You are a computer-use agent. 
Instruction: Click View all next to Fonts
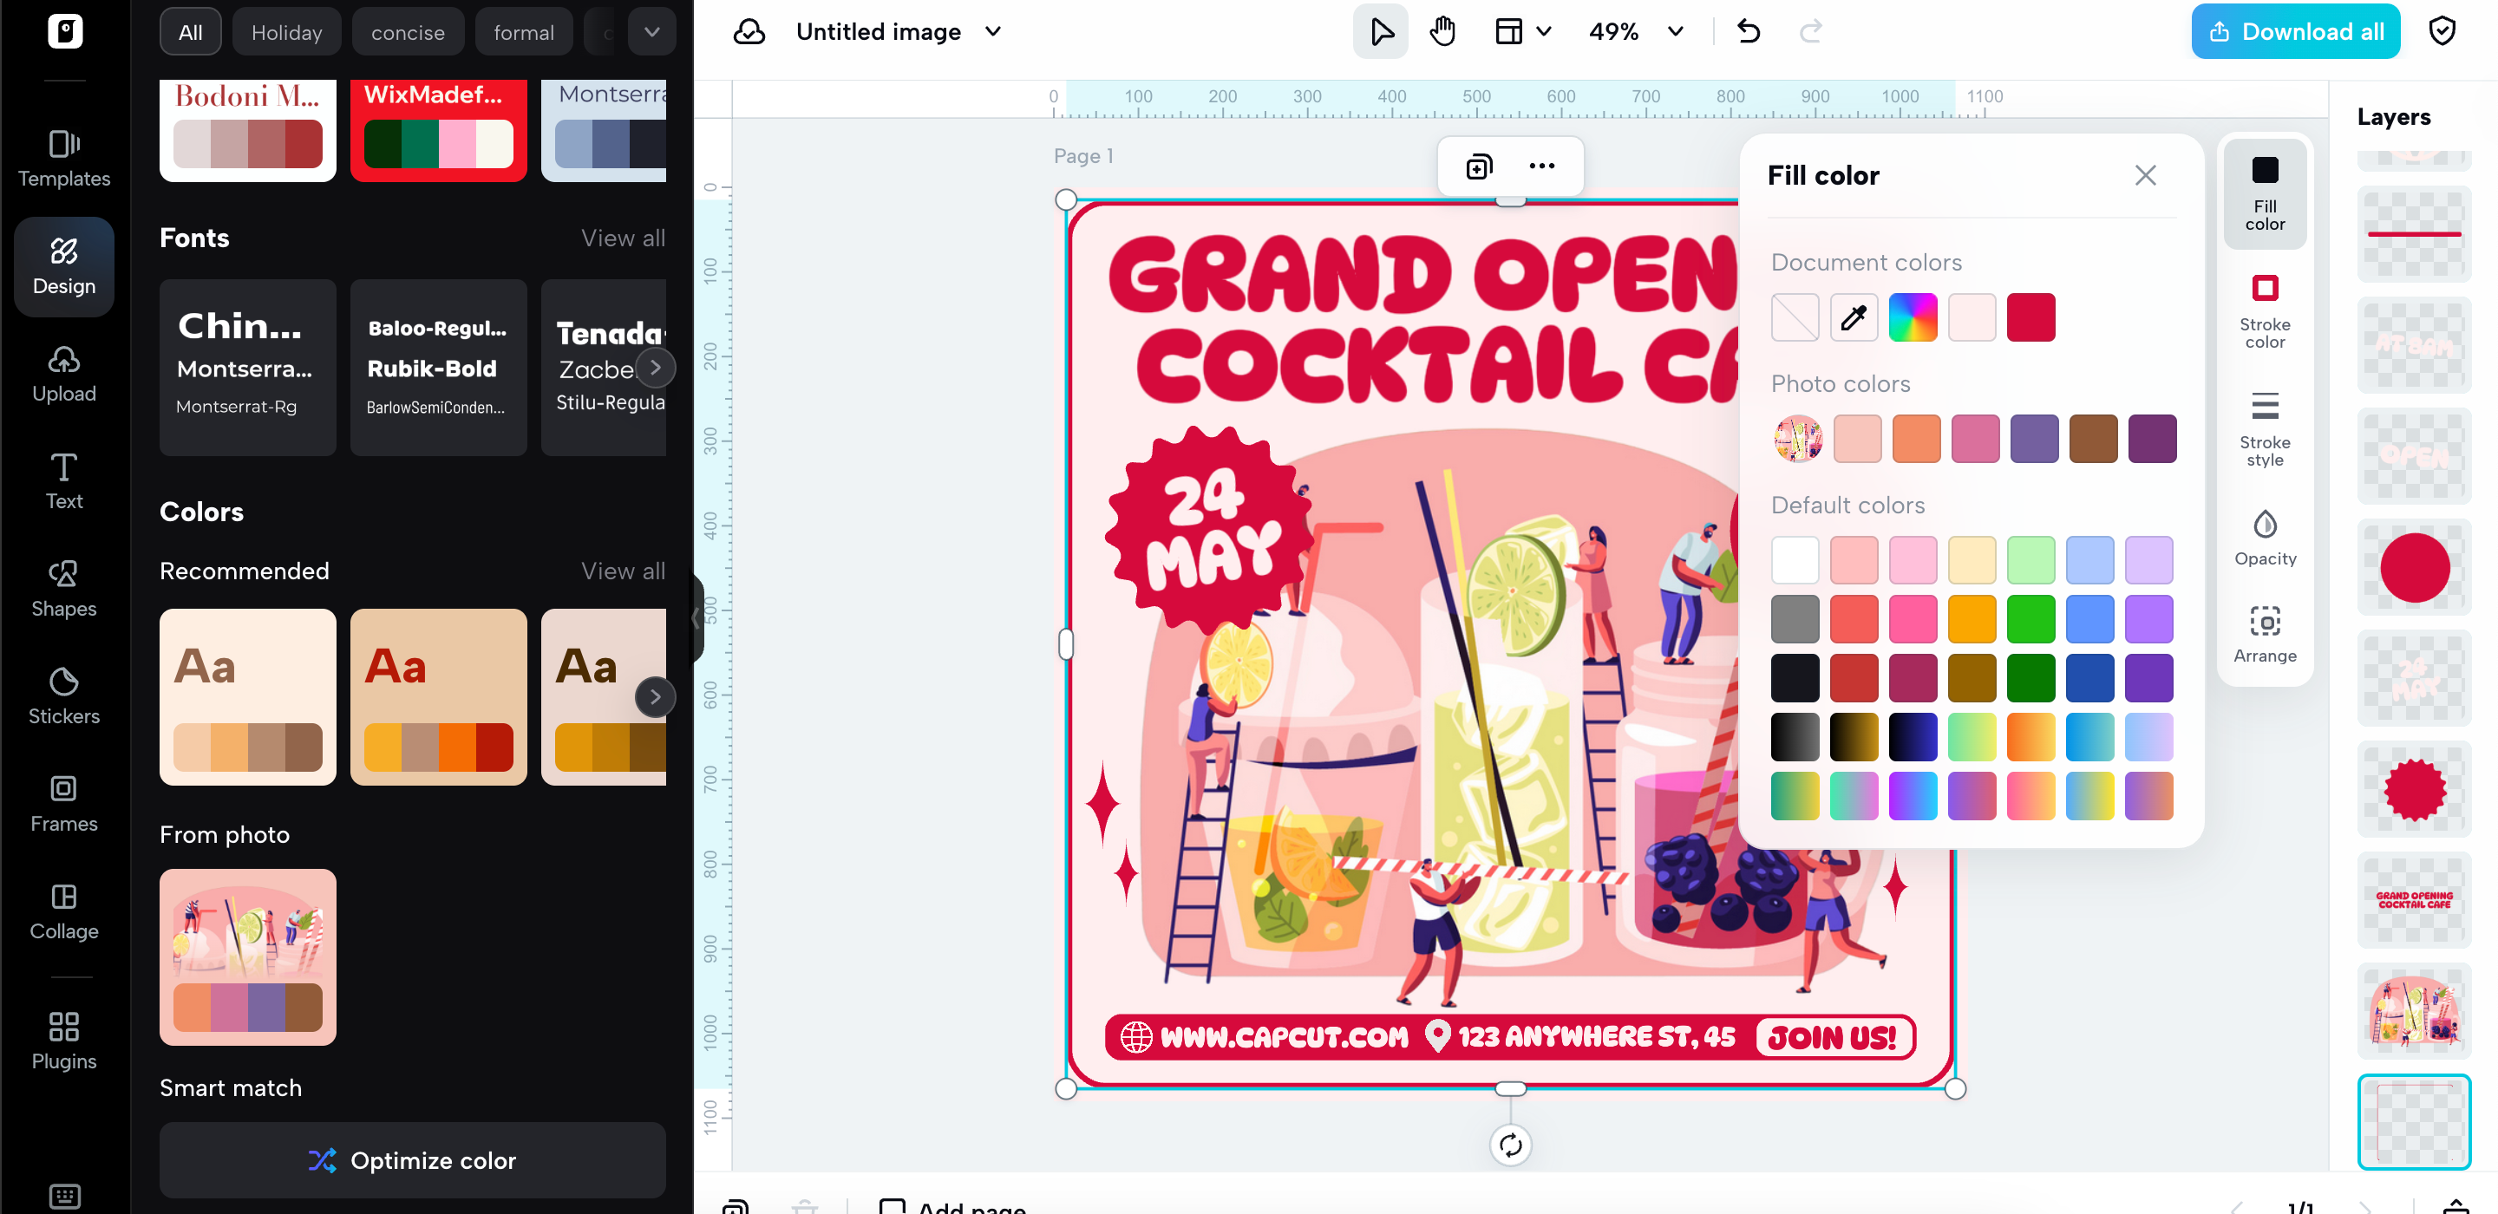pyautogui.click(x=623, y=238)
